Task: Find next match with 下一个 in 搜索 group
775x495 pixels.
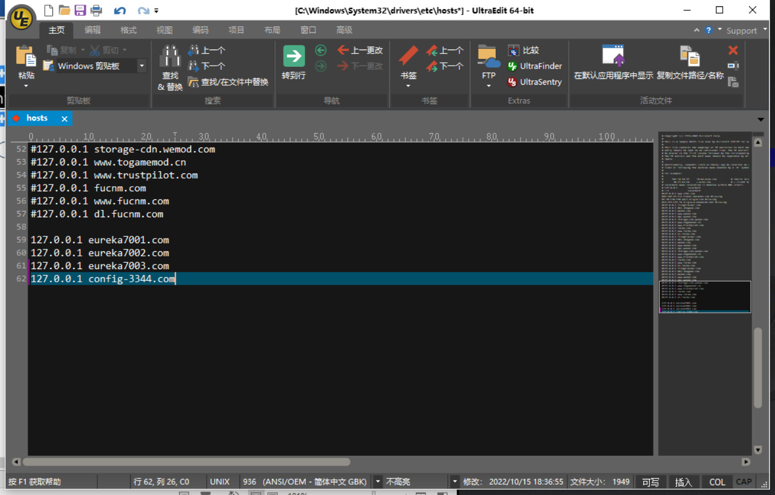Action: [207, 66]
